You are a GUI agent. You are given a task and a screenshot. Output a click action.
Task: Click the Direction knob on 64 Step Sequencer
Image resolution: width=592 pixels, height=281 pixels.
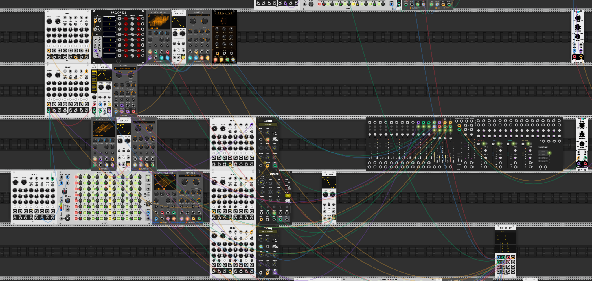click(68, 201)
